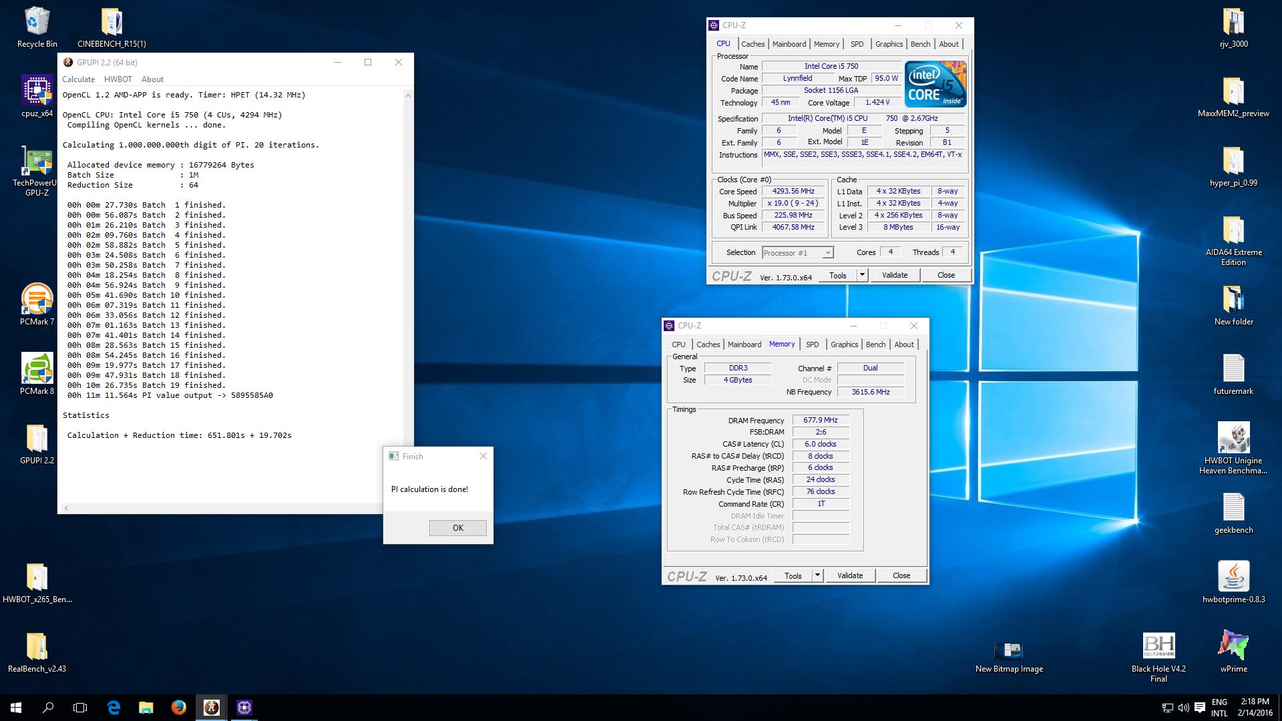
Task: Click the Intel Core i5 logo image
Action: tap(935, 84)
